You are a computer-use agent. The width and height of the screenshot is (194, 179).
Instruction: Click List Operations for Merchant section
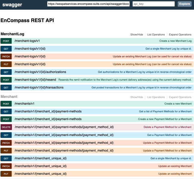click(156, 97)
